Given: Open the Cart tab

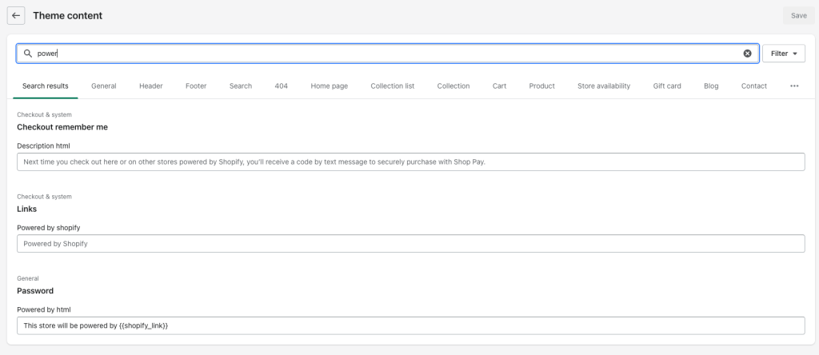Looking at the screenshot, I should [499, 86].
